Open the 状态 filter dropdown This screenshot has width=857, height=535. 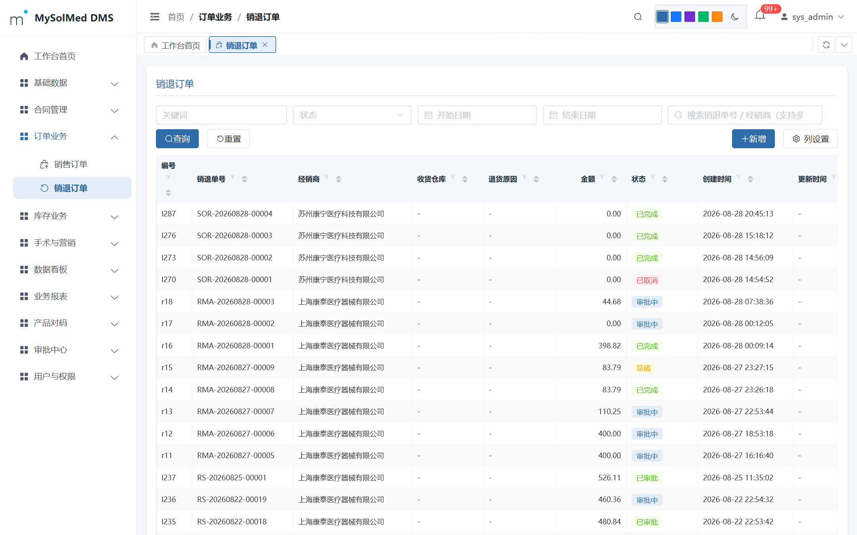point(352,115)
